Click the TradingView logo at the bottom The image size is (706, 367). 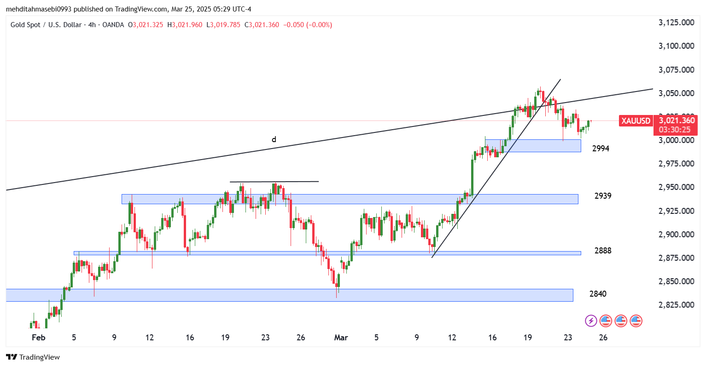(33, 357)
